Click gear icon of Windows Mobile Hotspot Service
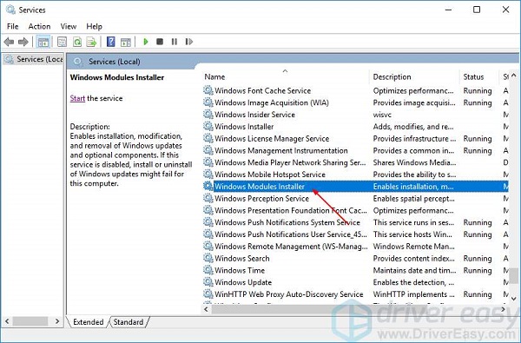 point(208,175)
